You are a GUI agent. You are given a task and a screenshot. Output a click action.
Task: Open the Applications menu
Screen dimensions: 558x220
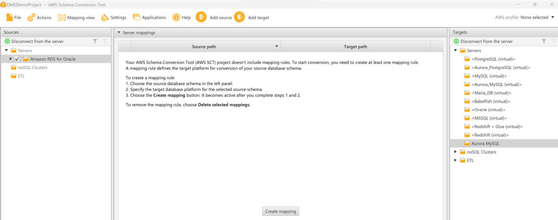[x=149, y=17]
